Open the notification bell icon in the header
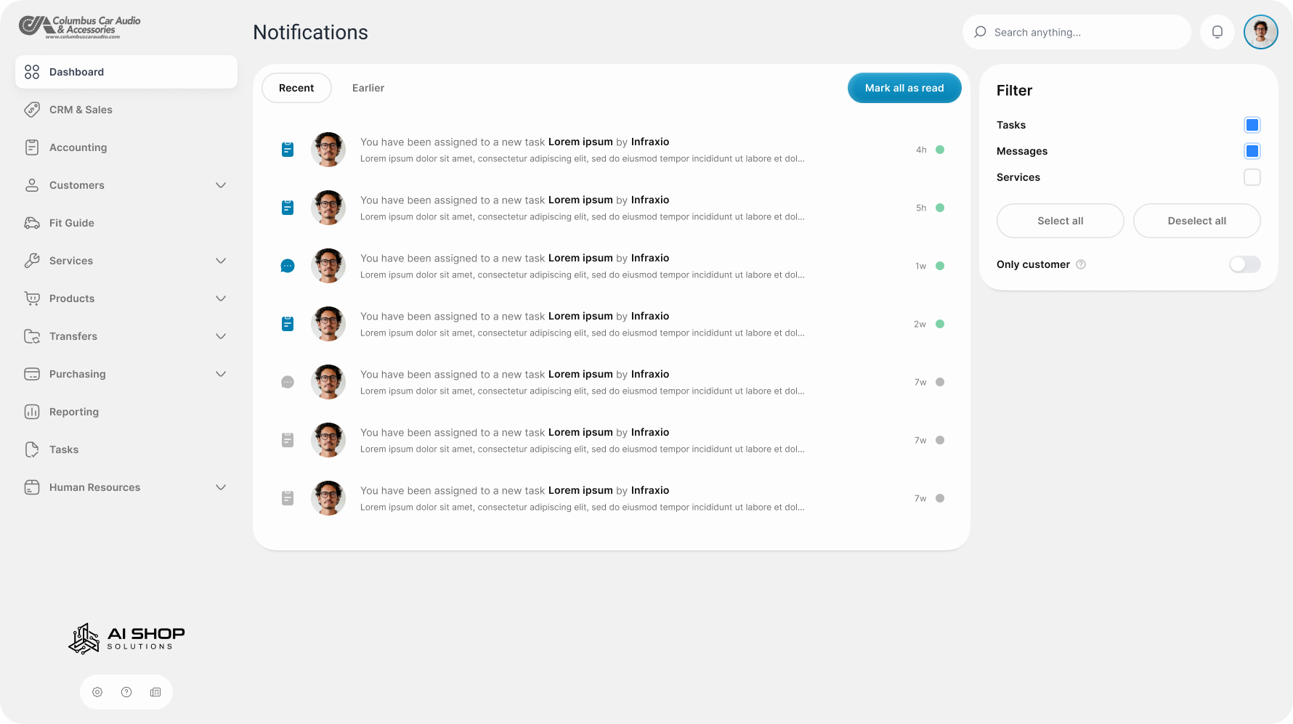The width and height of the screenshot is (1293, 724). (x=1217, y=32)
